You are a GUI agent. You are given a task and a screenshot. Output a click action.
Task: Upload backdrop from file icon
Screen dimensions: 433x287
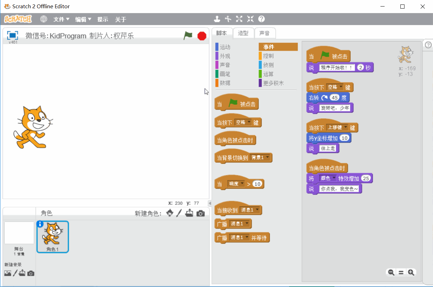pyautogui.click(x=22, y=273)
